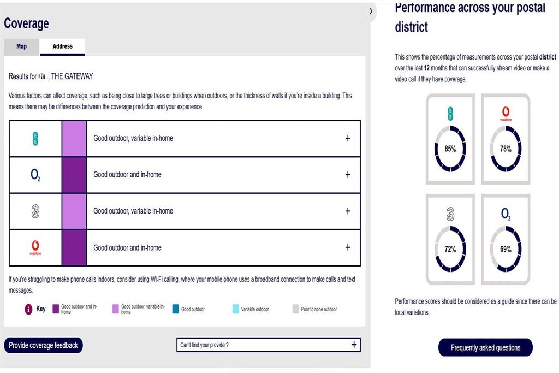Click the Vodafone logo in coverage table
Viewport: 559px width, 373px height.
(35, 248)
